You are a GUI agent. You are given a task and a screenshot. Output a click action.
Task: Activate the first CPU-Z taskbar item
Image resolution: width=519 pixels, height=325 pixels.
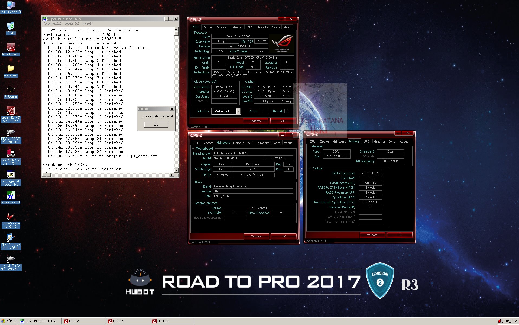[84, 321]
